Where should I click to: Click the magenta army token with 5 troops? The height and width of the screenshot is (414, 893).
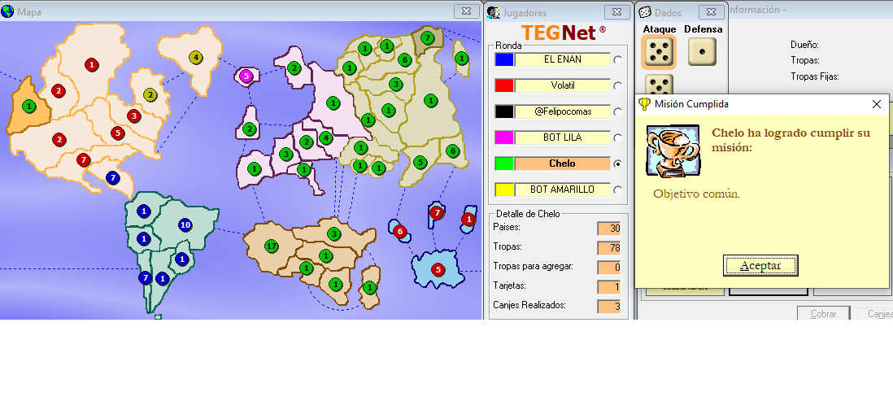point(246,76)
